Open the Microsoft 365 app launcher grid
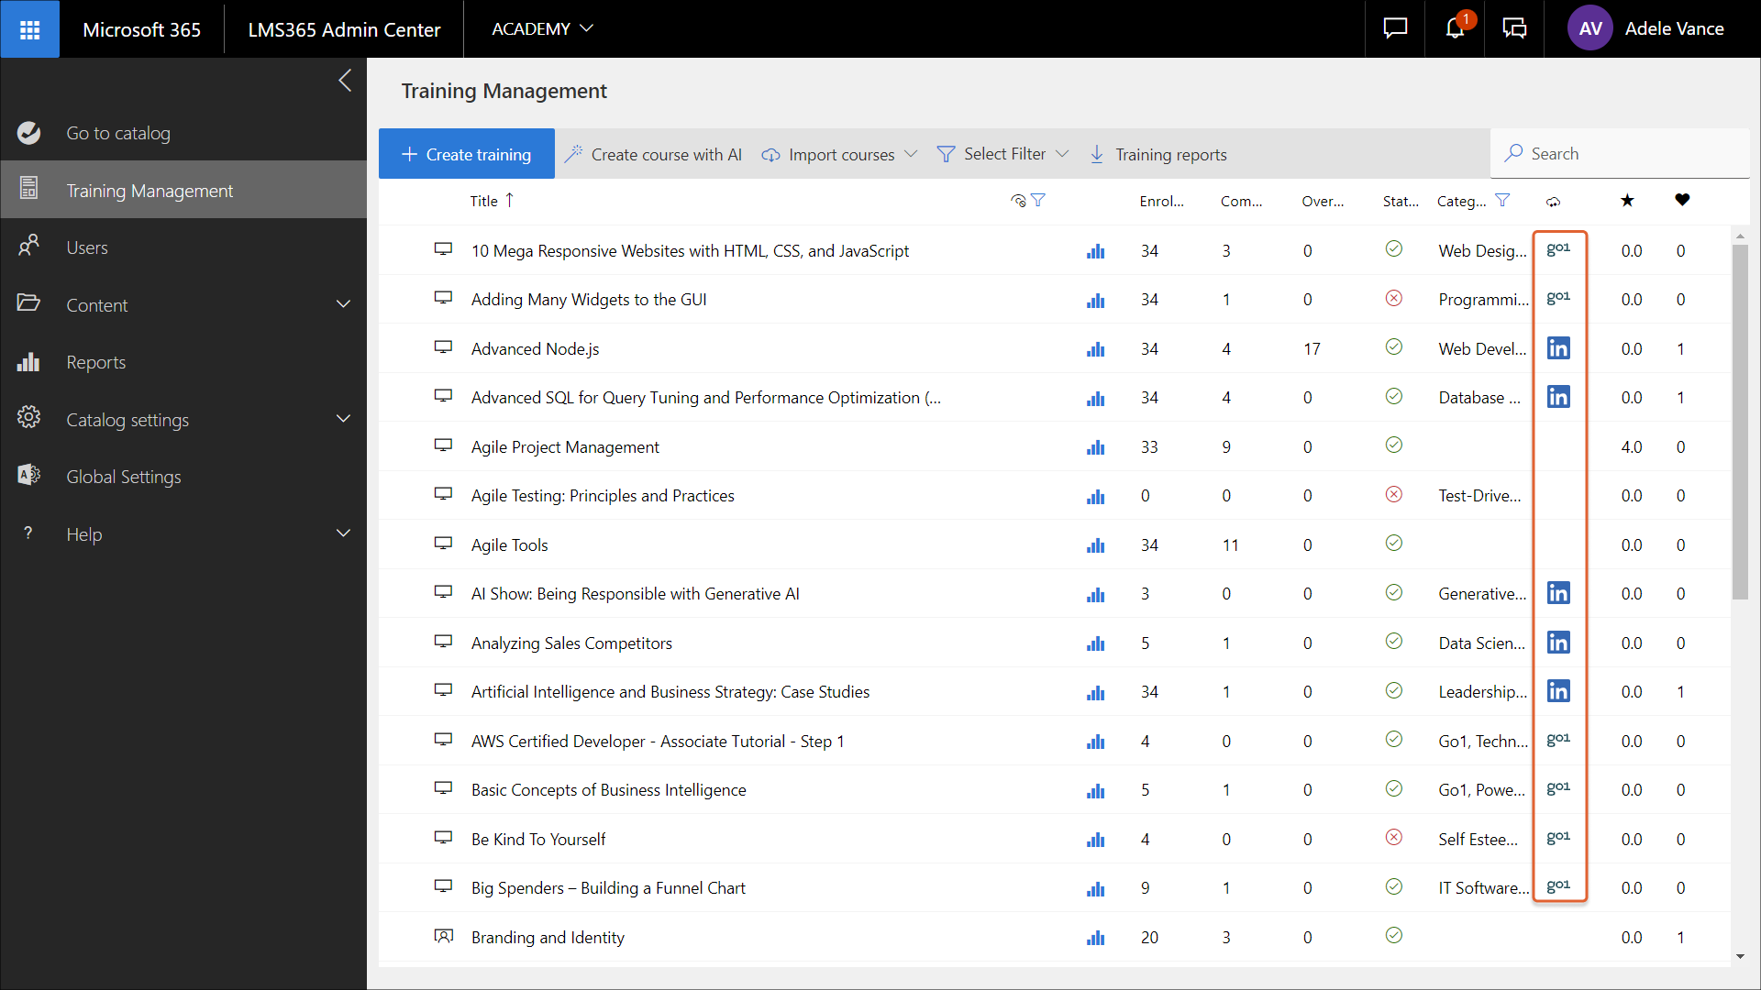 click(x=29, y=29)
